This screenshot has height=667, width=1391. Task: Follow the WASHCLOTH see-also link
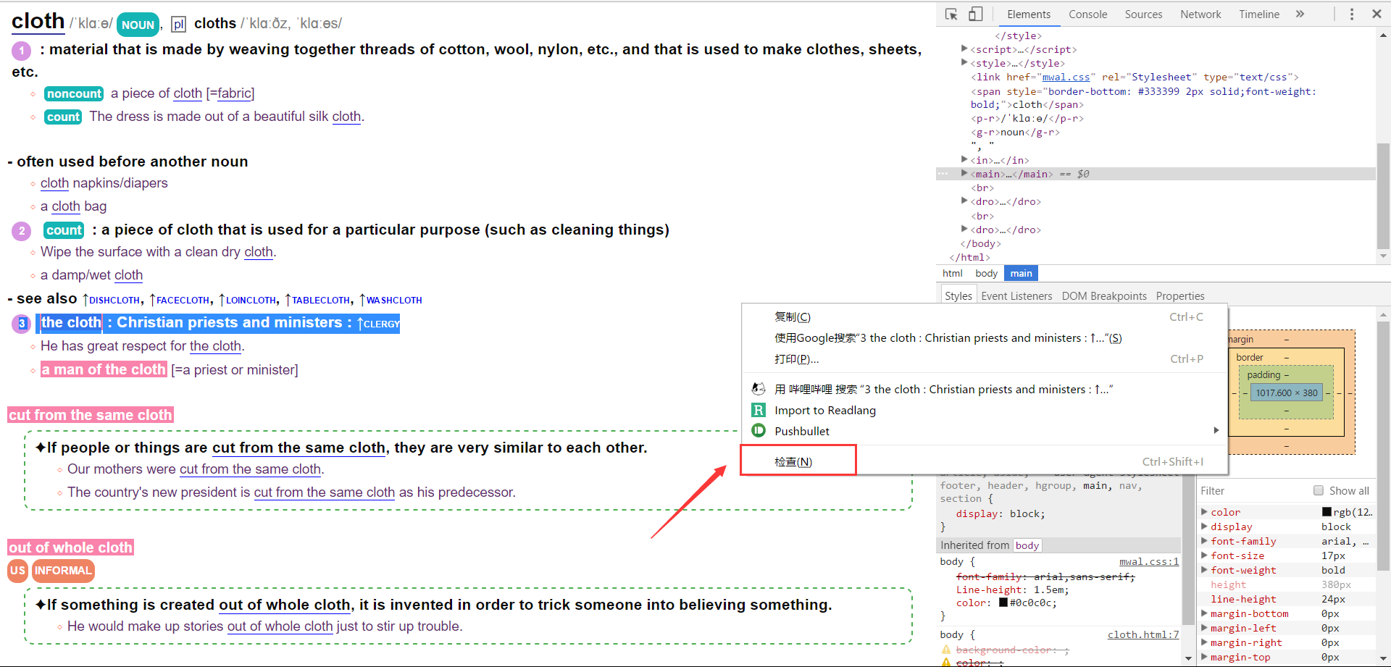click(x=390, y=300)
